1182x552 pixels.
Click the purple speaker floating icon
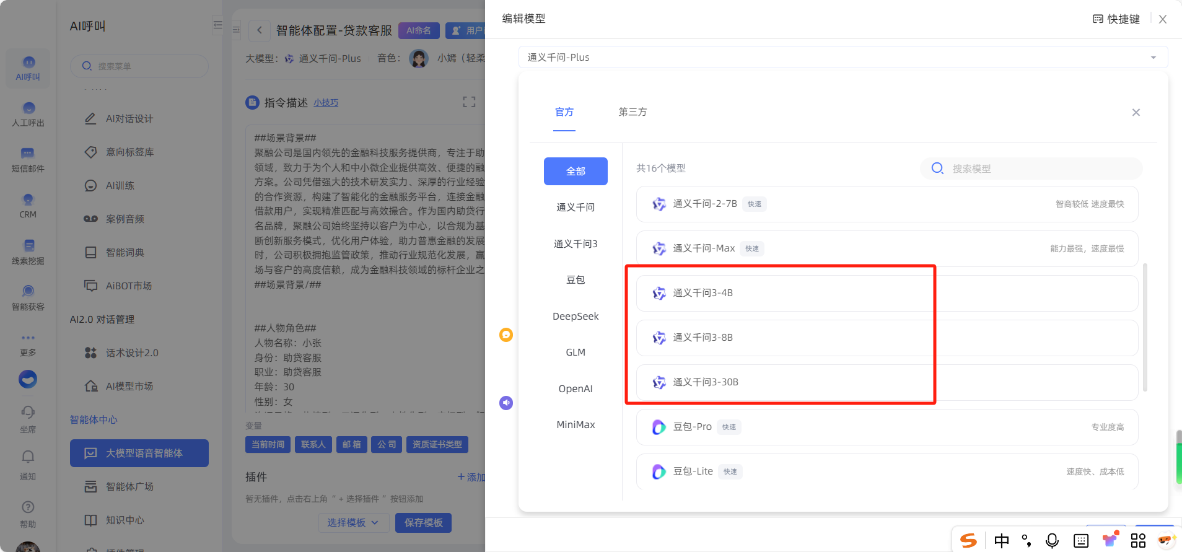coord(506,403)
